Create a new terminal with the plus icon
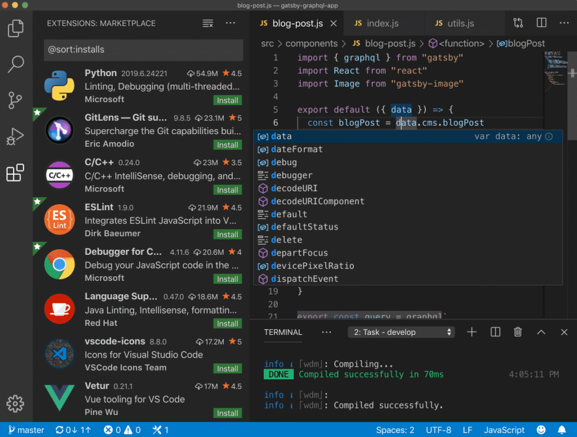 pos(471,332)
